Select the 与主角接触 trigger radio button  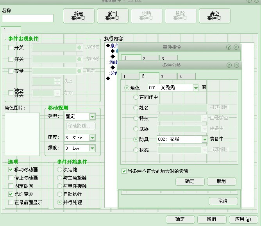[x=59, y=178]
